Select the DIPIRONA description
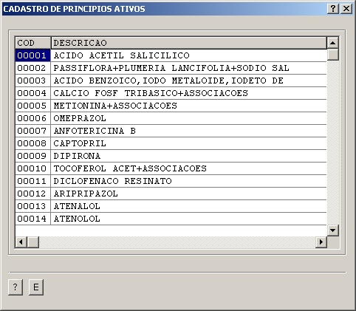This screenshot has width=356, height=311. click(189, 156)
